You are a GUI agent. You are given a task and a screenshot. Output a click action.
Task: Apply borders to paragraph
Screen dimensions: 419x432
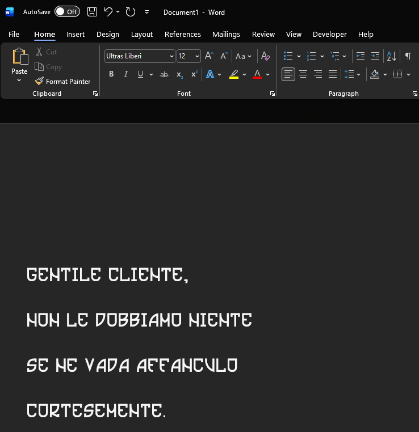click(397, 74)
